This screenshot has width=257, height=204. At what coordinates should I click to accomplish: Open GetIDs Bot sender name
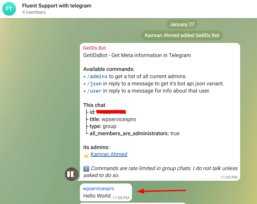point(94,48)
